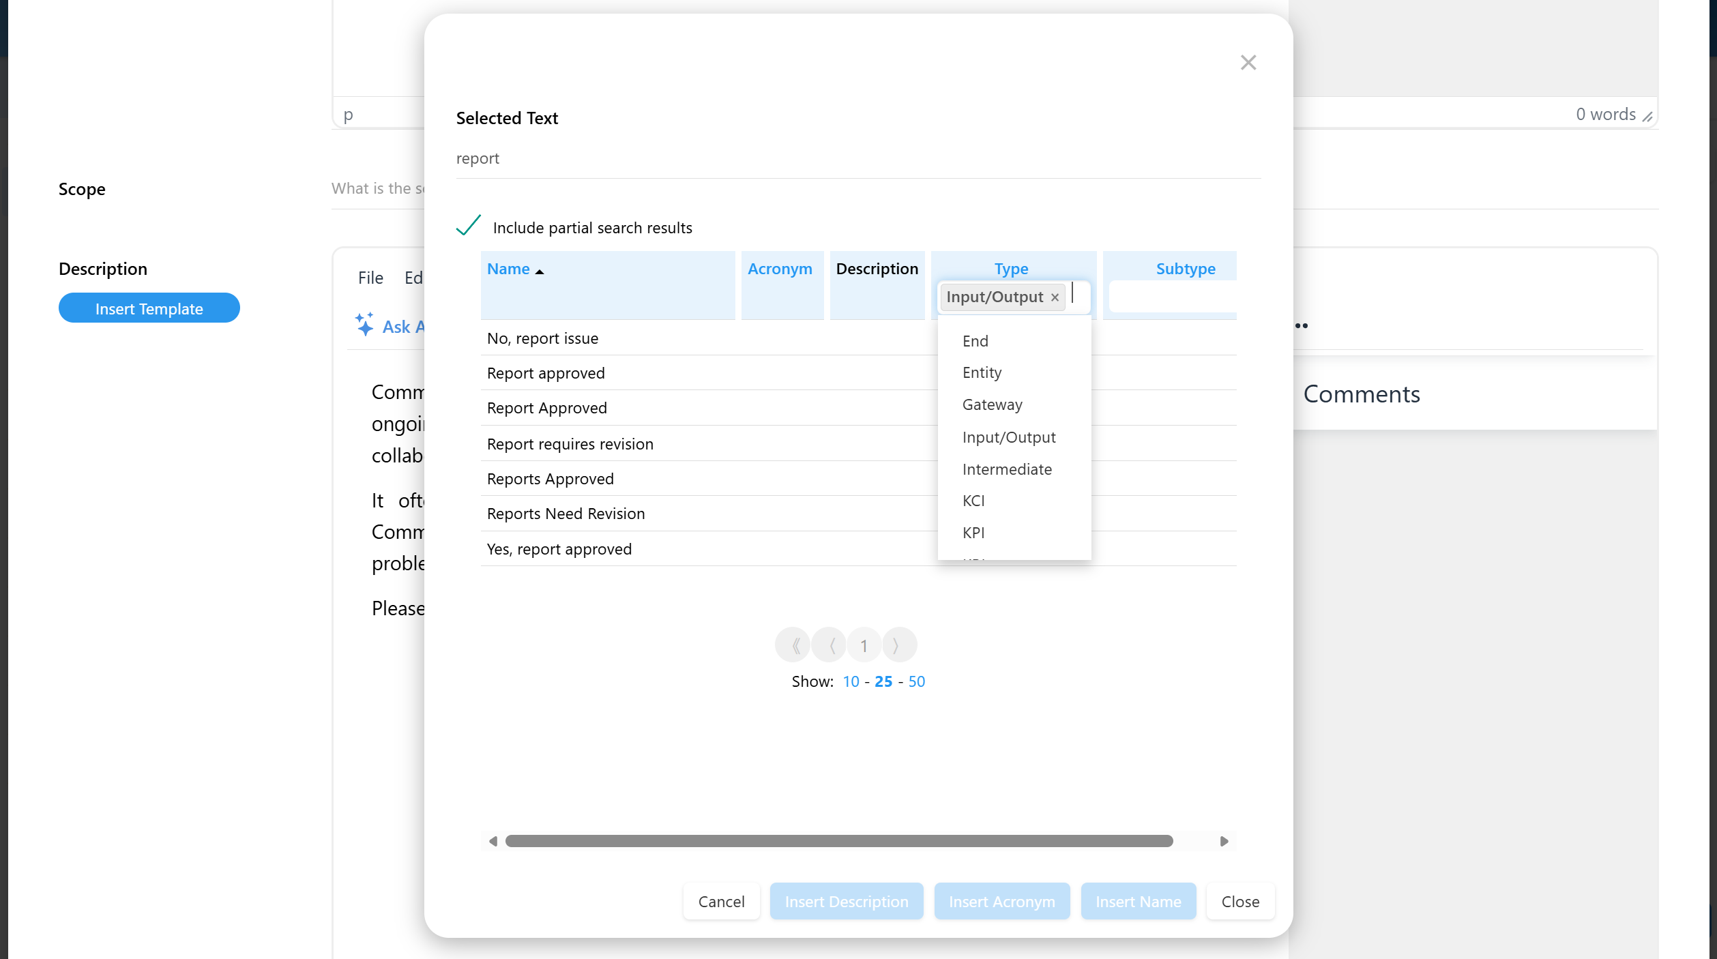Show 50 results per page
Viewport: 1717px width, 959px height.
point(916,681)
